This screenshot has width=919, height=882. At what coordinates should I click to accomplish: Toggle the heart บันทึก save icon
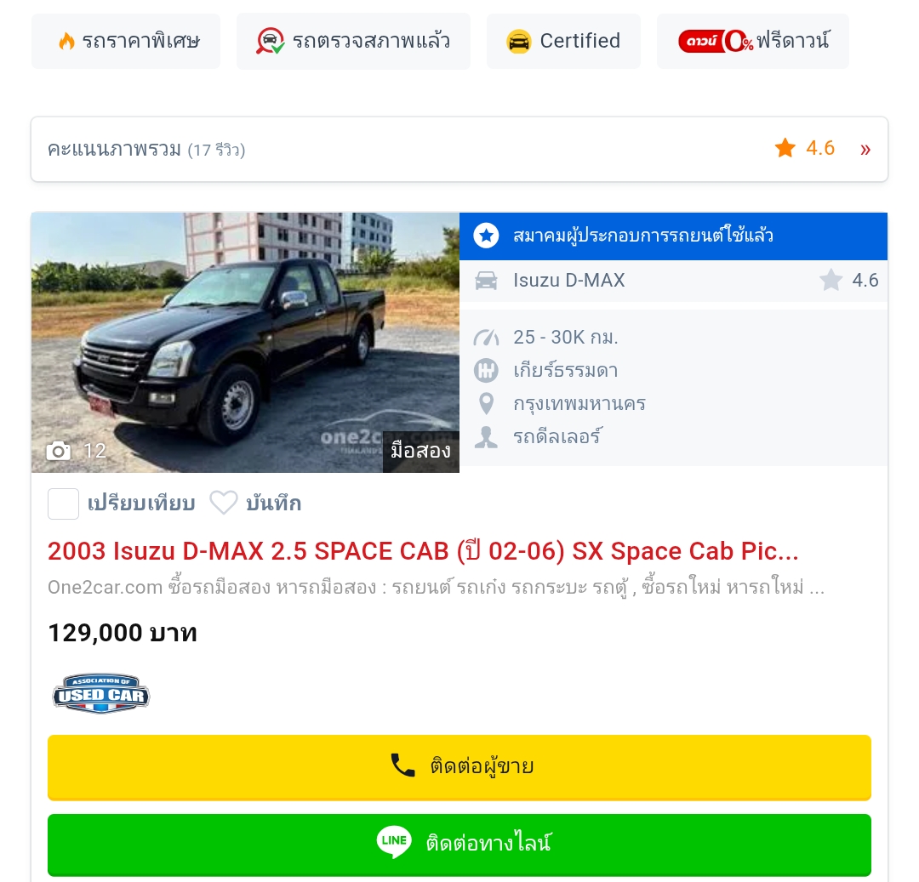[x=223, y=503]
